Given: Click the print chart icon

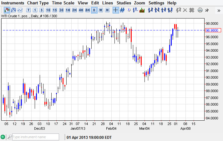Looking at the screenshot, I should (200, 10).
